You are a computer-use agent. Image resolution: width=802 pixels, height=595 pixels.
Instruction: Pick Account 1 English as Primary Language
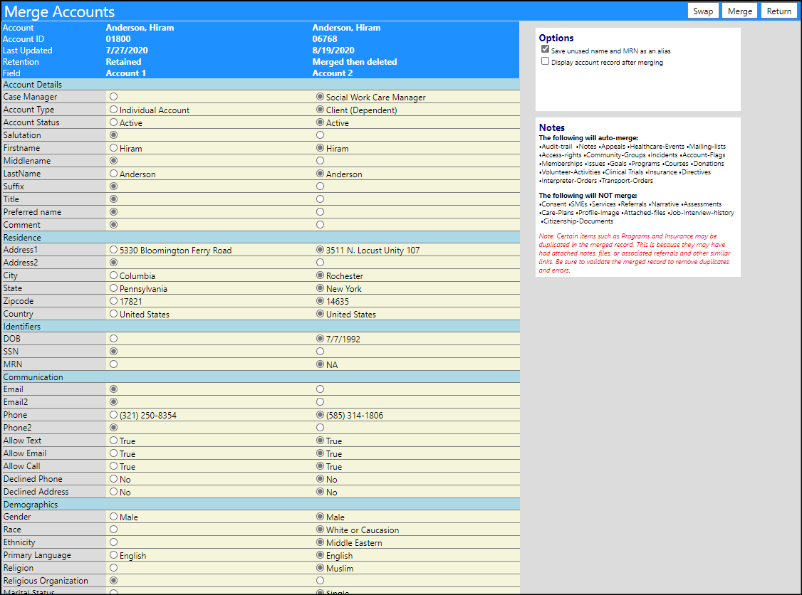click(113, 555)
